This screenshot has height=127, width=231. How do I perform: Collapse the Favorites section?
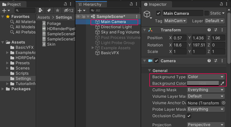point(3,17)
